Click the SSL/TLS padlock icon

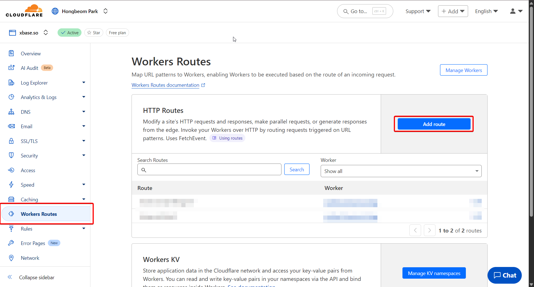[x=11, y=141]
